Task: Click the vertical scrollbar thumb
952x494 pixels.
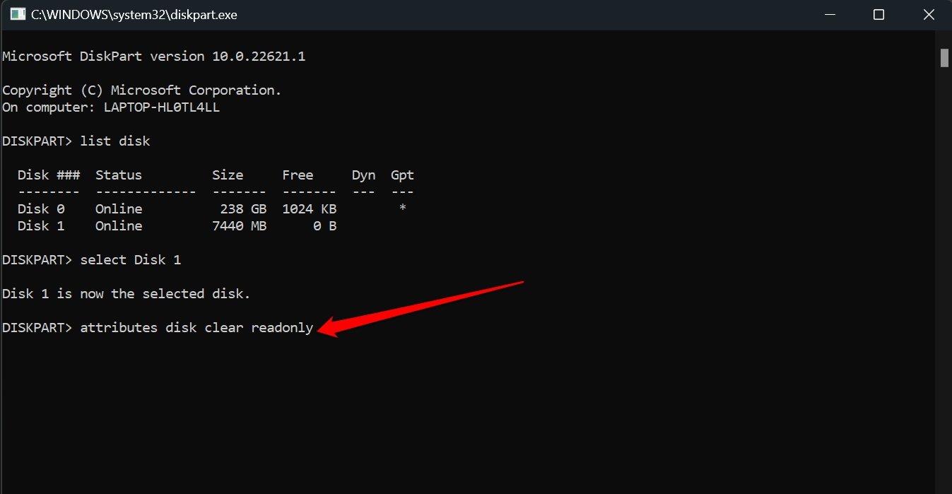Action: [944, 57]
